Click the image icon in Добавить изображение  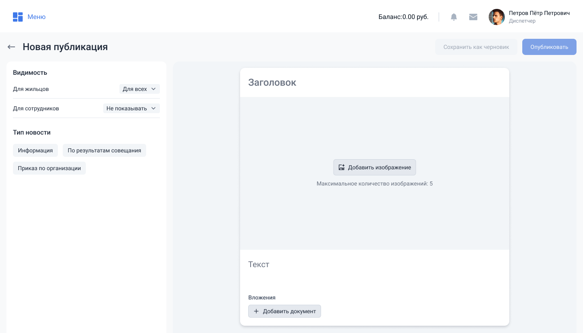(341, 167)
